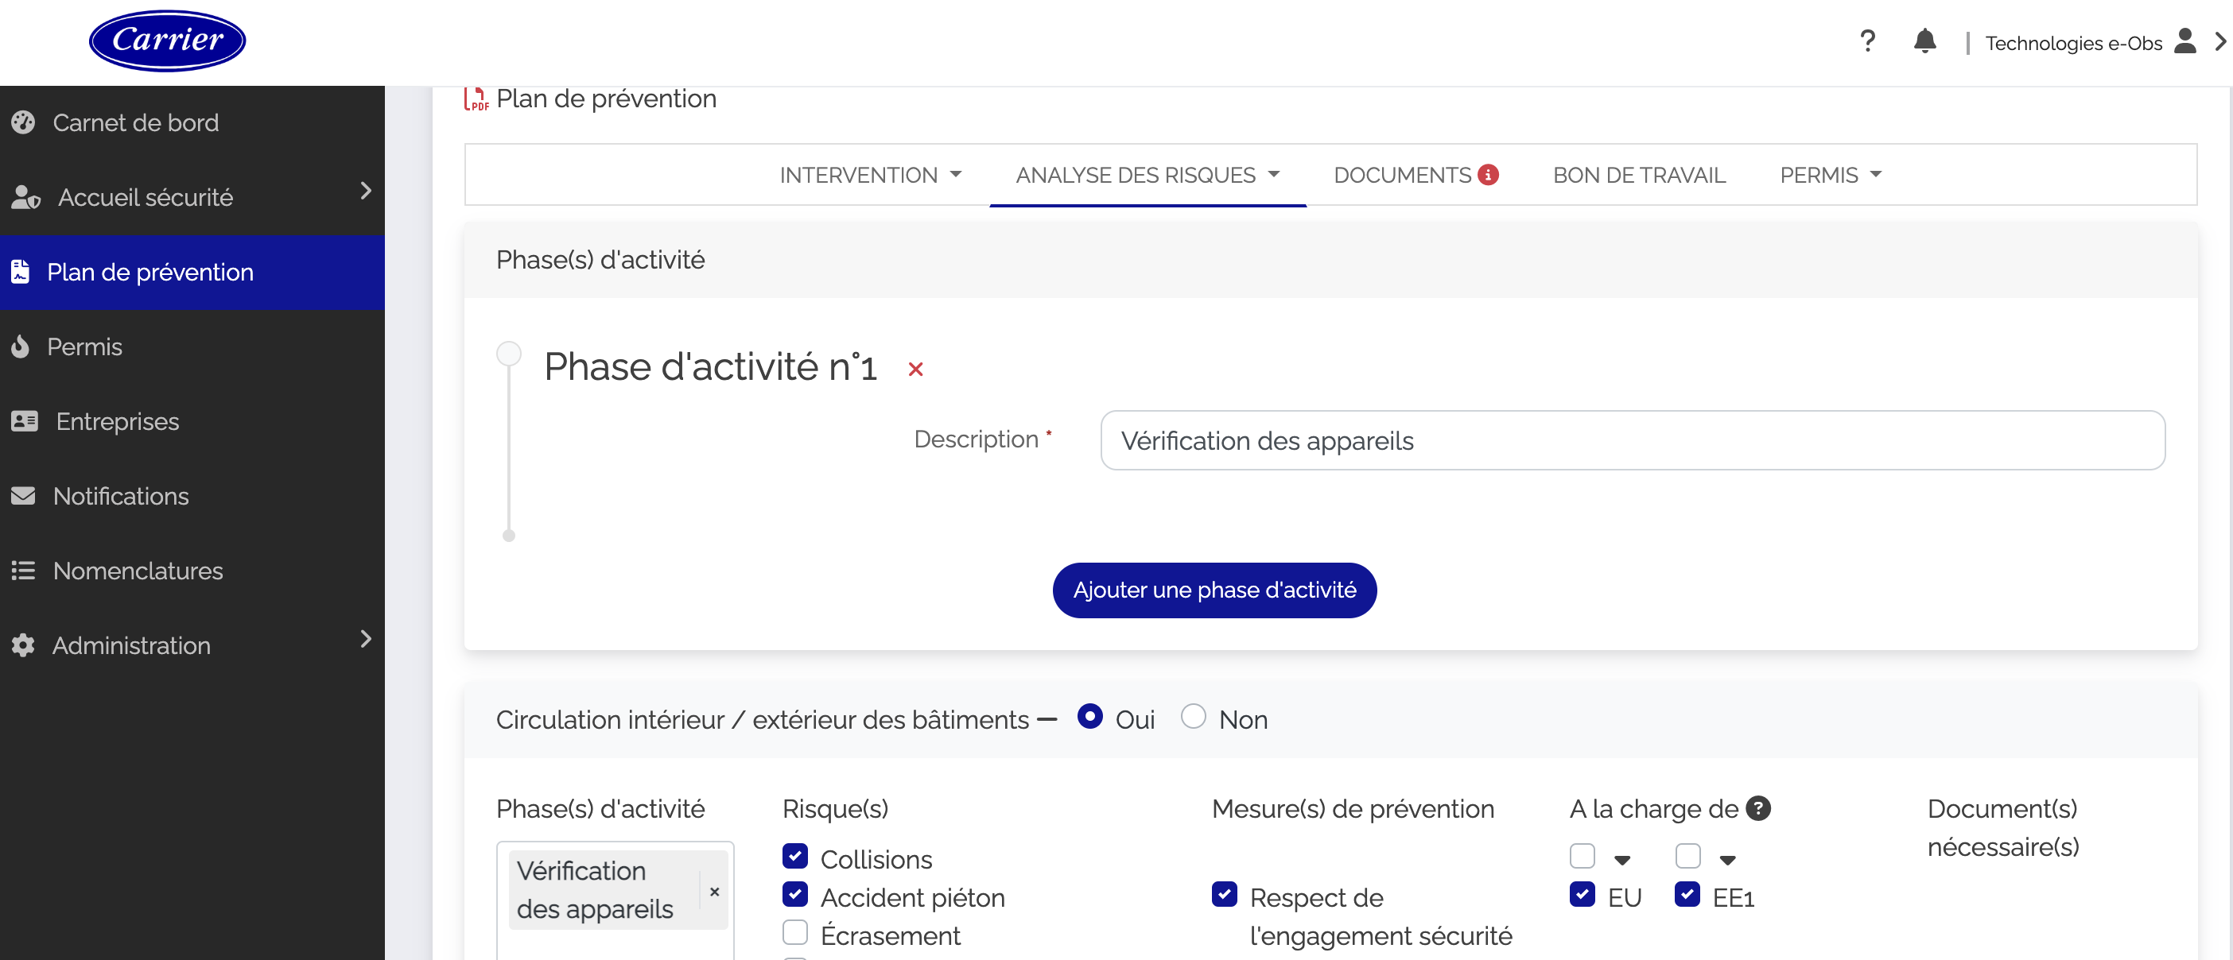The height and width of the screenshot is (960, 2233).
Task: Open ANALYSE DES RISQUES tab dropdown
Action: (1148, 175)
